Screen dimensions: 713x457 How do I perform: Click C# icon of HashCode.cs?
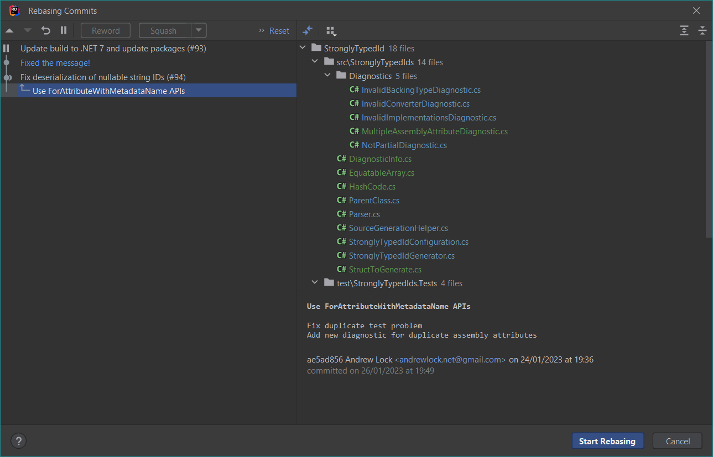point(341,187)
